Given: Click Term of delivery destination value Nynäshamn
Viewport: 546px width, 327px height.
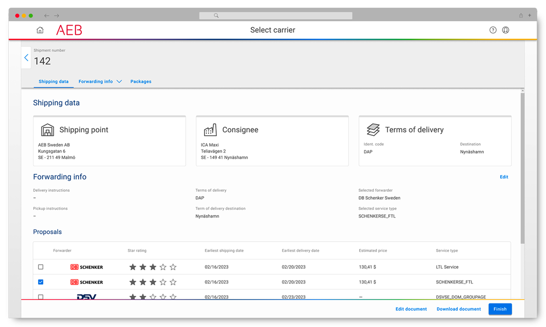Looking at the screenshot, I should 207,216.
